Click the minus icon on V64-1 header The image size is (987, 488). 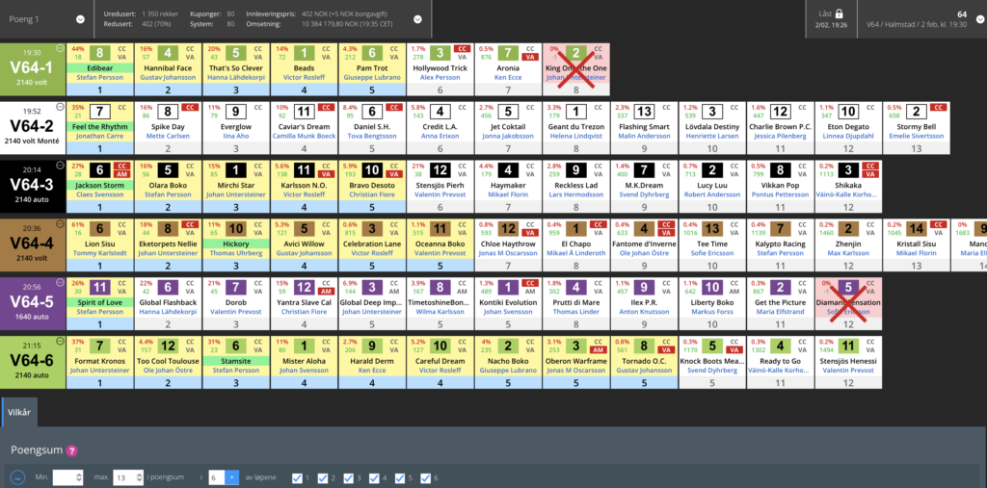point(60,48)
